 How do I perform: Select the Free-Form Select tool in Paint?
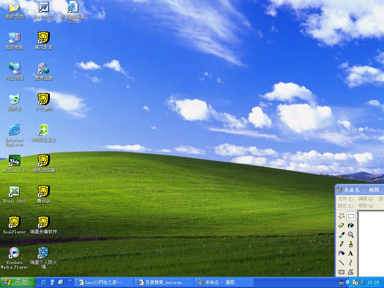click(x=341, y=216)
